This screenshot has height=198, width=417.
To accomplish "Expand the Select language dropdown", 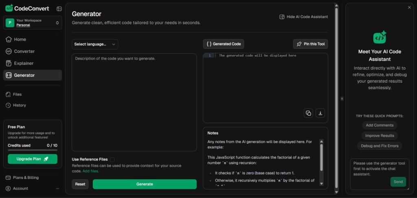I will (x=95, y=44).
